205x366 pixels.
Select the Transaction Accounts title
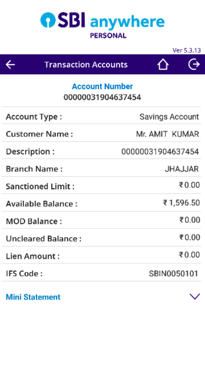(86, 64)
